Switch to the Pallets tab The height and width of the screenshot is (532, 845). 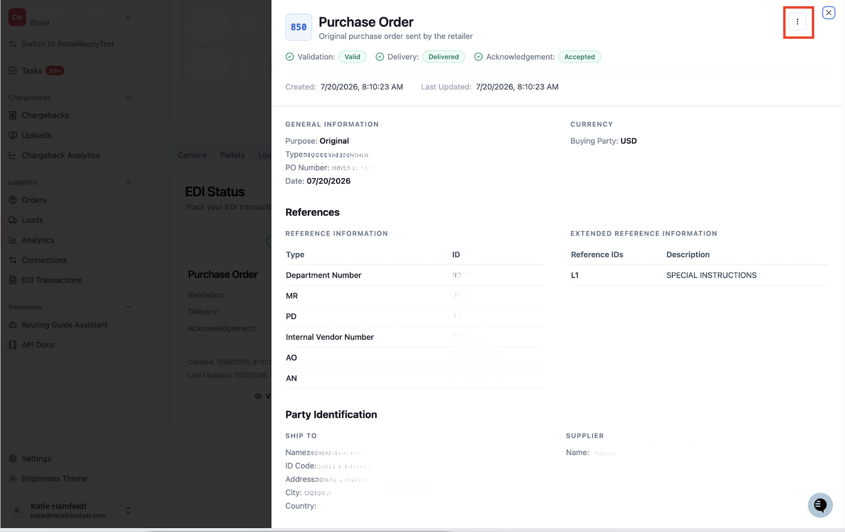tap(233, 155)
